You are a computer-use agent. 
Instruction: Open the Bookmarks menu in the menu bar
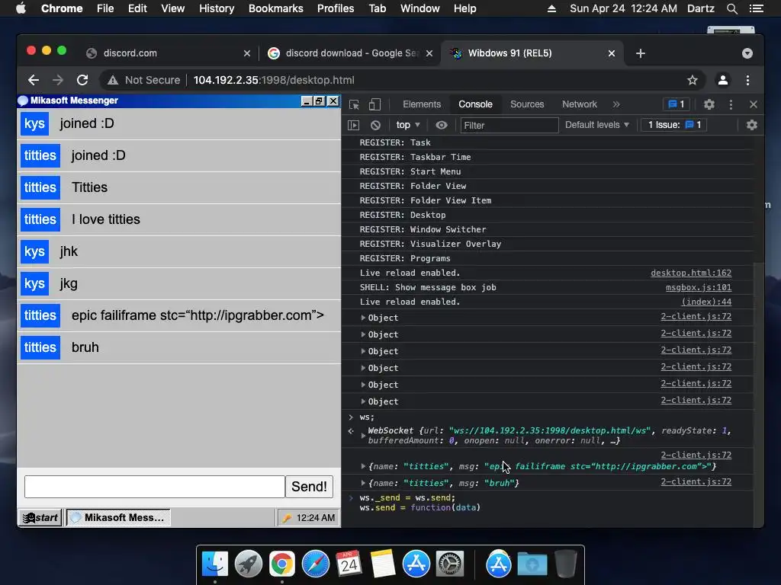point(275,8)
